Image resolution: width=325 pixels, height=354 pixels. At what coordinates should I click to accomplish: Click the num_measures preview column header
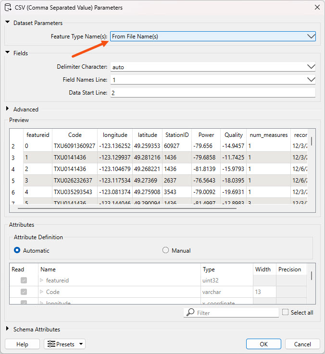268,135
